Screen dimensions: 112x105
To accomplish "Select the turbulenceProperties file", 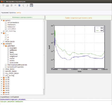I will click(15, 67).
